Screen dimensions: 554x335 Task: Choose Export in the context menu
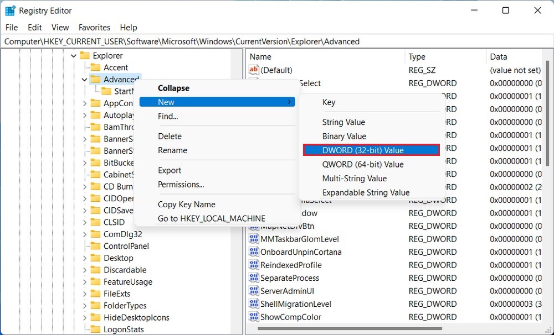tap(217, 170)
